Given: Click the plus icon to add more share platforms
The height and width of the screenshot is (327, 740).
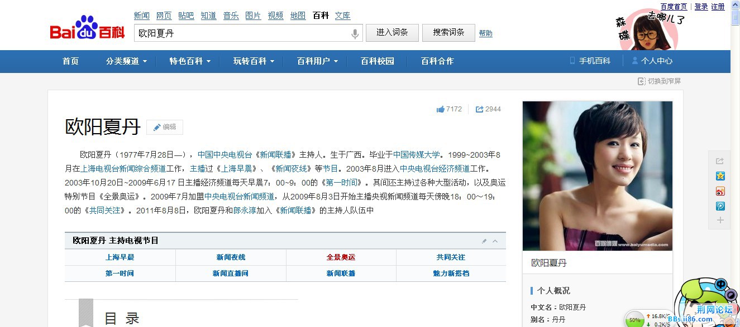Looking at the screenshot, I should (720, 221).
